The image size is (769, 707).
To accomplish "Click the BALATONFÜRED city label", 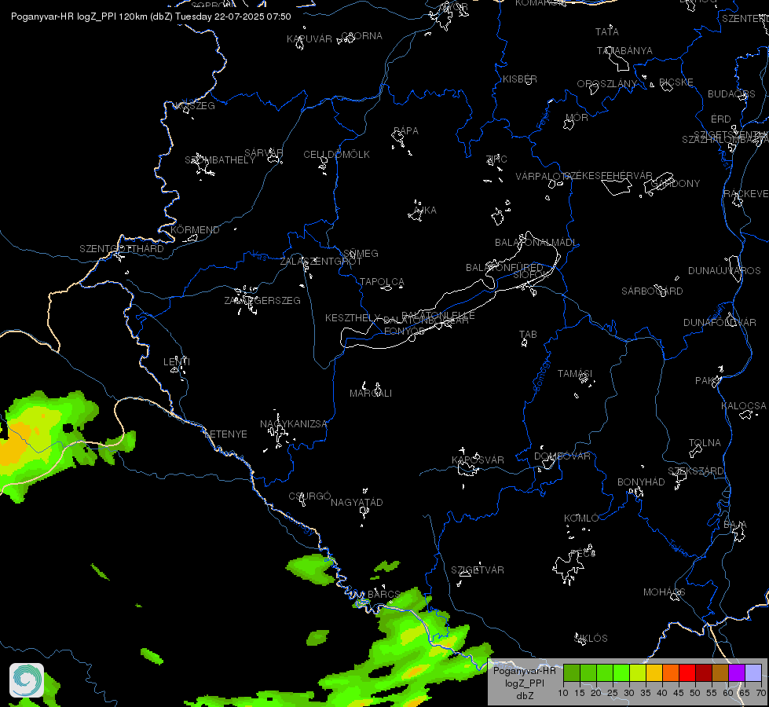I will [x=504, y=267].
